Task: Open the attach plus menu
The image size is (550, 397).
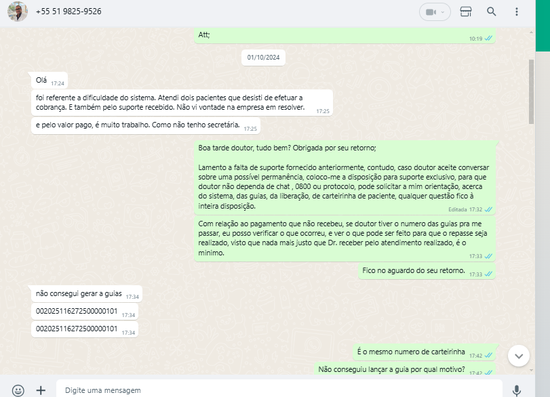Action: [41, 390]
